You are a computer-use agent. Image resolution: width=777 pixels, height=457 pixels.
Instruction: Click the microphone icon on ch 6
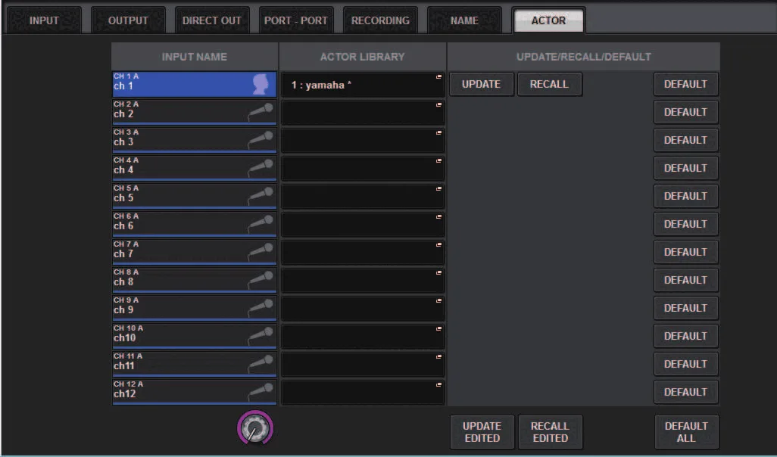point(261,224)
